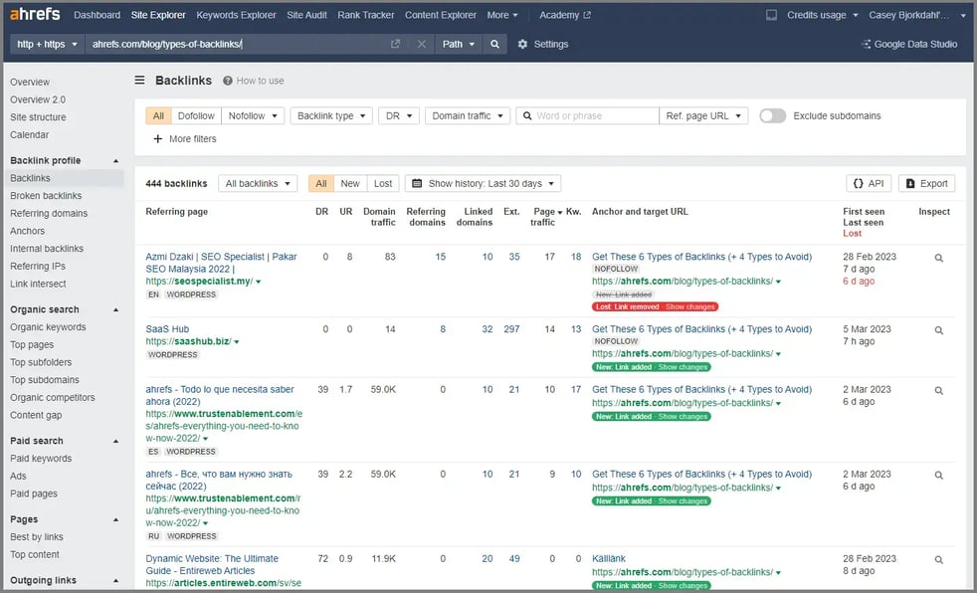Collapse the Organic search section
977x593 pixels.
[x=115, y=310]
